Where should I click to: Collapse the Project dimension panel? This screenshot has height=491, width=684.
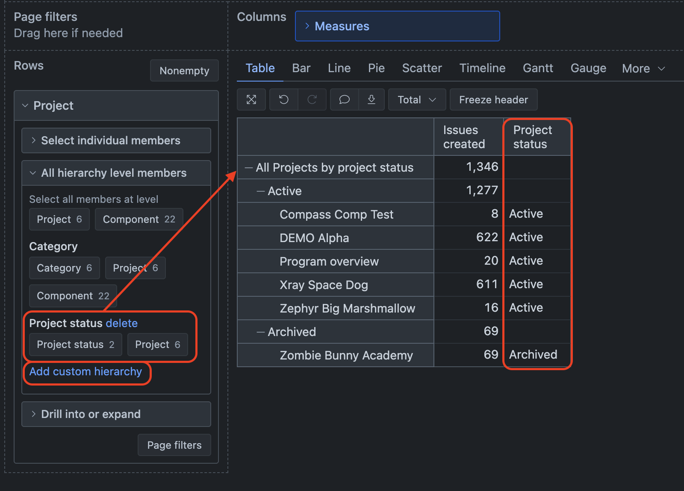point(25,105)
